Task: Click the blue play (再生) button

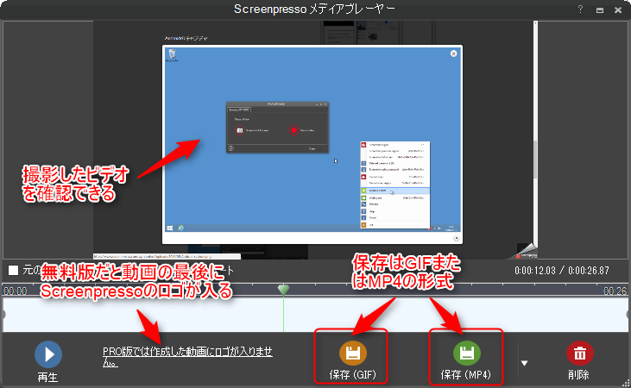Action: [x=47, y=354]
